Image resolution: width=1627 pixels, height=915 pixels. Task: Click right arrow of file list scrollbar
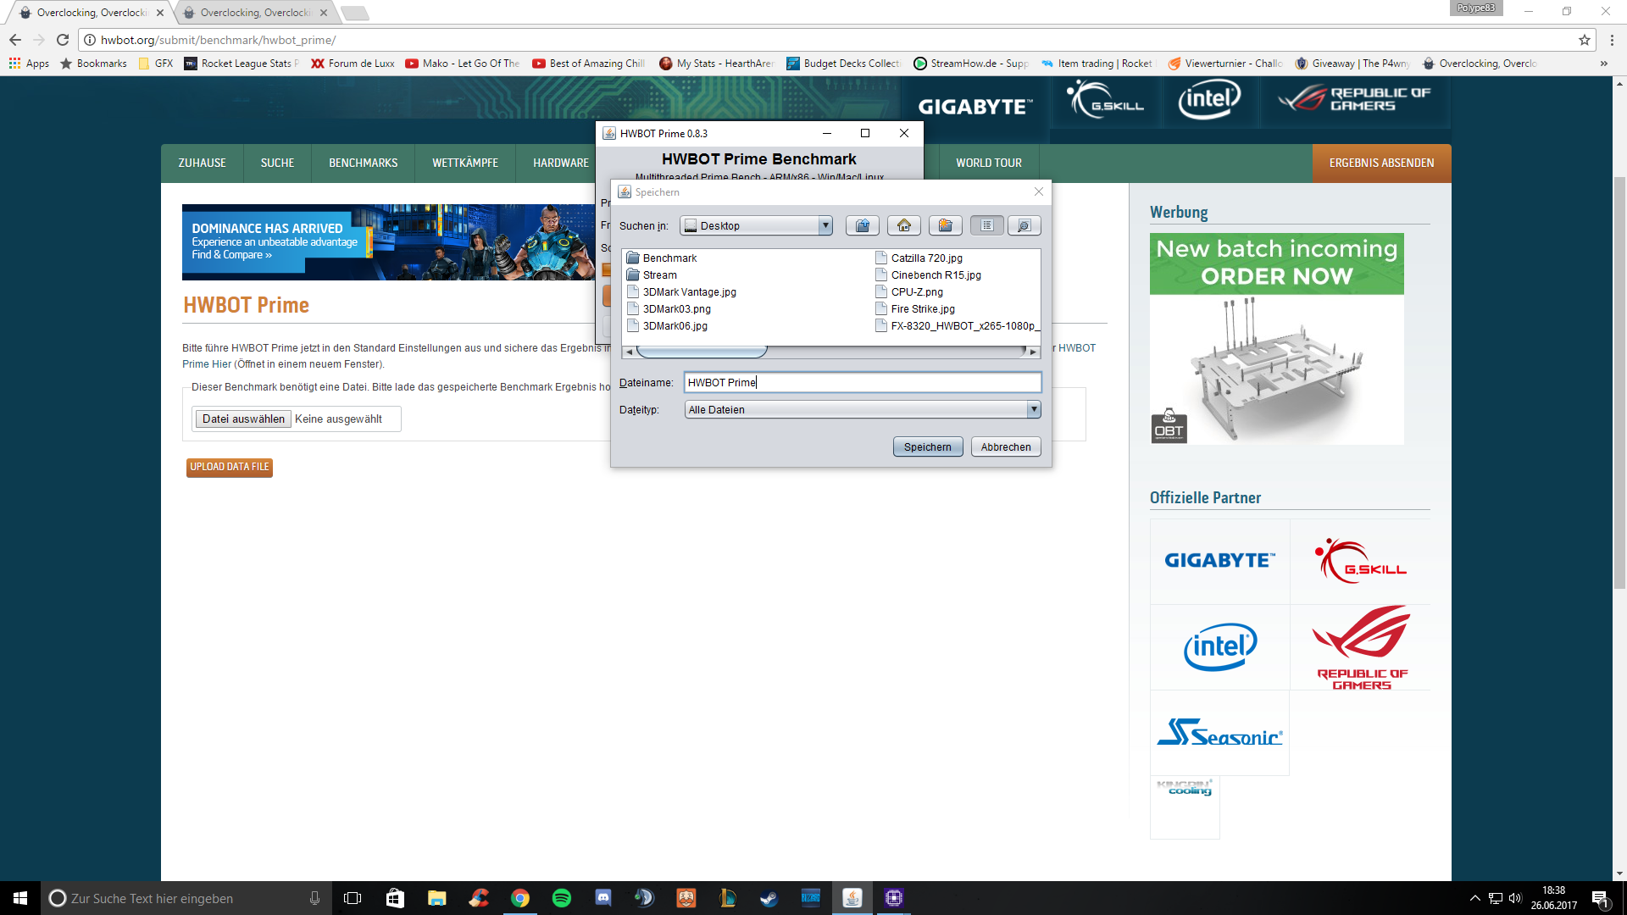[x=1033, y=352]
